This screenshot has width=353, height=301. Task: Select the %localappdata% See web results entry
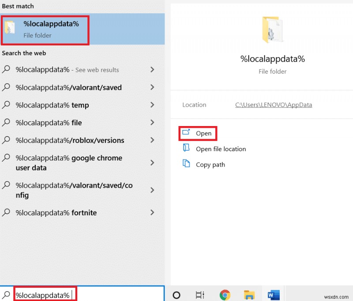click(67, 70)
